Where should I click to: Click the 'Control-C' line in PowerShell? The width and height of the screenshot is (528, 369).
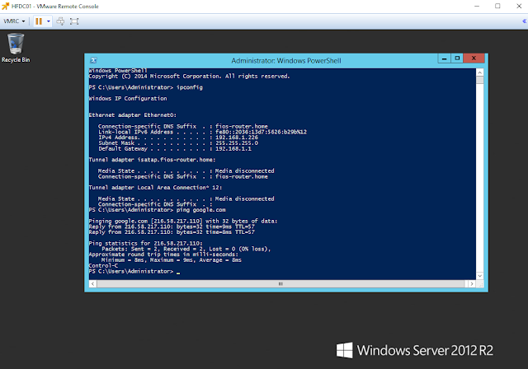pyautogui.click(x=103, y=266)
